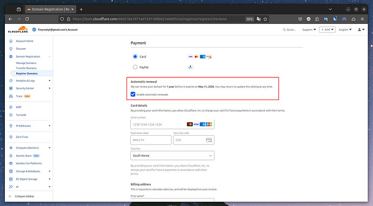The width and height of the screenshot is (373, 206).
Task: Expand Storage & Databases section
Action: tap(50, 171)
